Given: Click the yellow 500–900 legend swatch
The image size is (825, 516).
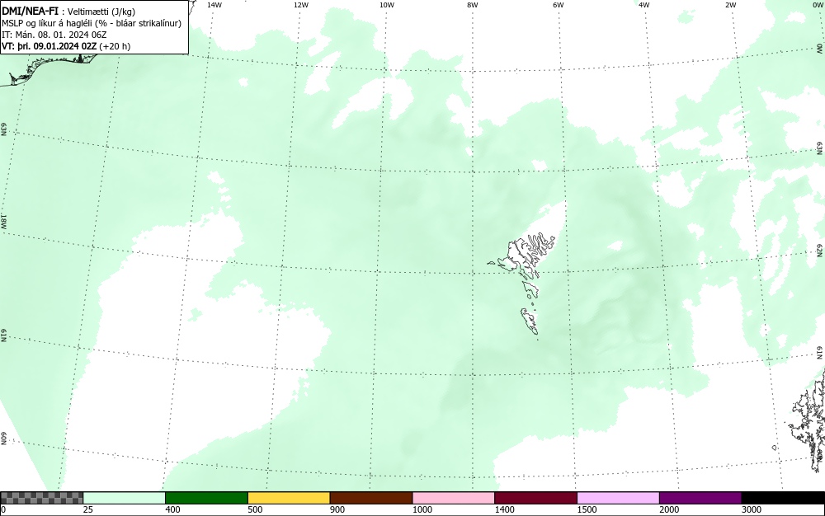Looking at the screenshot, I should point(289,498).
